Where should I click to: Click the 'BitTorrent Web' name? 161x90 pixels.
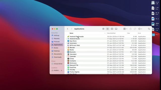coord(75,45)
